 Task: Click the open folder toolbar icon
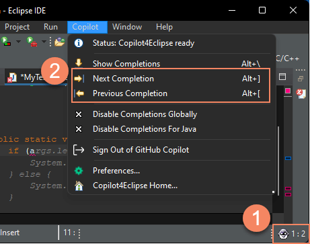click(60, 42)
